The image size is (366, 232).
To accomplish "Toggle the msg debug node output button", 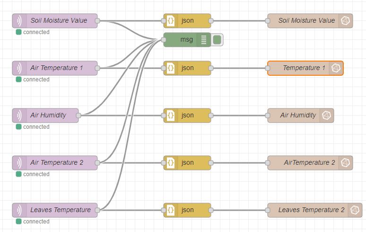I will tap(217, 40).
